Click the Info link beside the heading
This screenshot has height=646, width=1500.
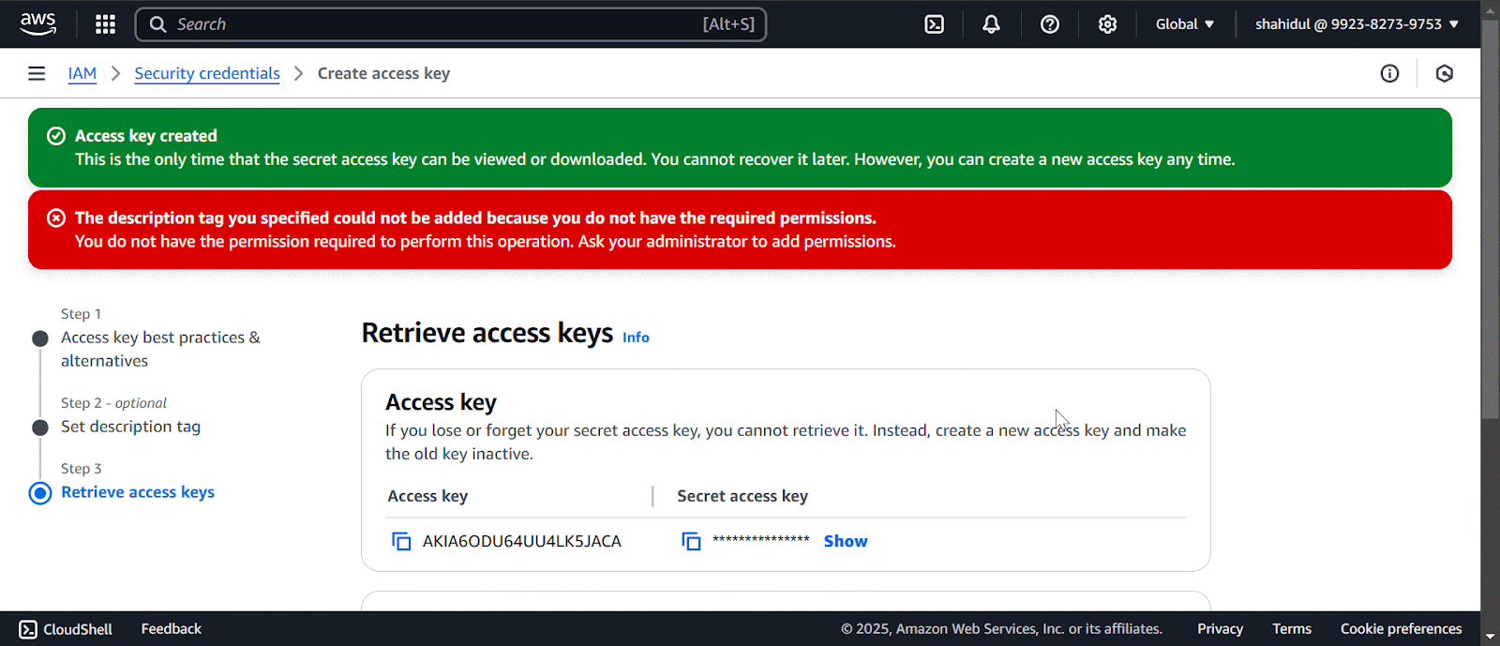click(636, 338)
